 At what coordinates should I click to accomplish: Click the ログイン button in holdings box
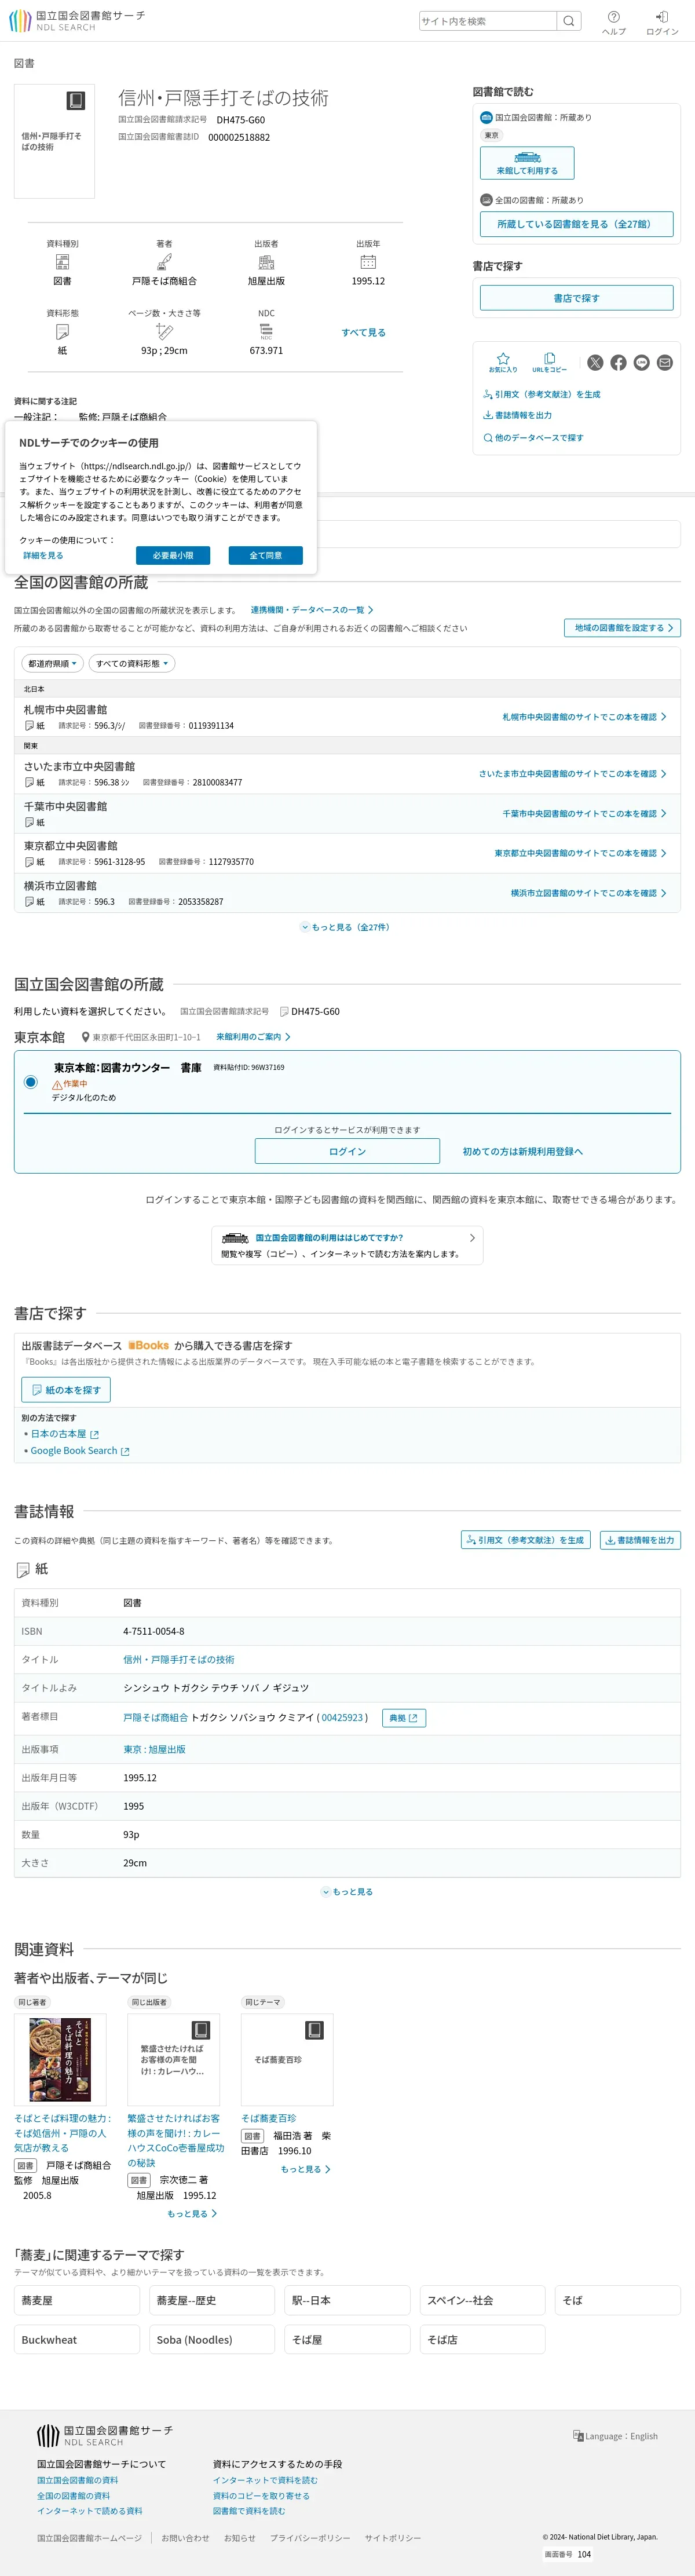(x=347, y=1151)
